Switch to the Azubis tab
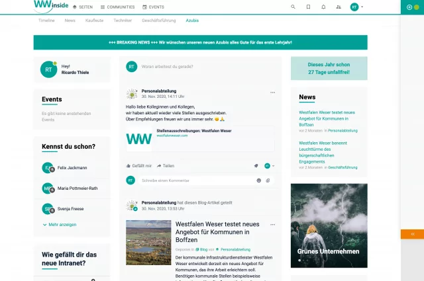 [x=192, y=20]
